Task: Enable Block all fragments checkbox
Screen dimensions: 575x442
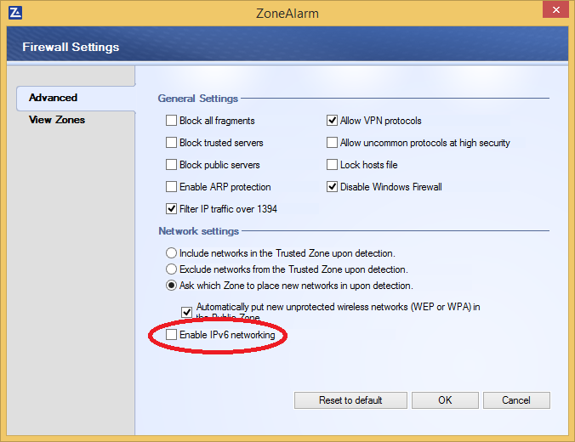Action: [171, 120]
